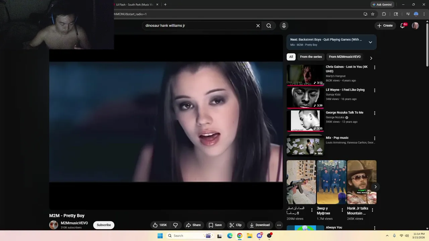
Task: Open options for the 209M views short
Action: pyautogui.click(x=312, y=210)
